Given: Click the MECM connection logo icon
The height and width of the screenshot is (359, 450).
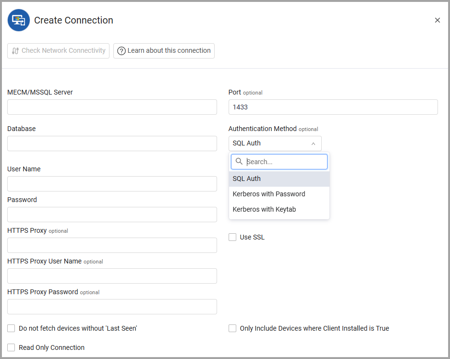Looking at the screenshot, I should point(19,20).
